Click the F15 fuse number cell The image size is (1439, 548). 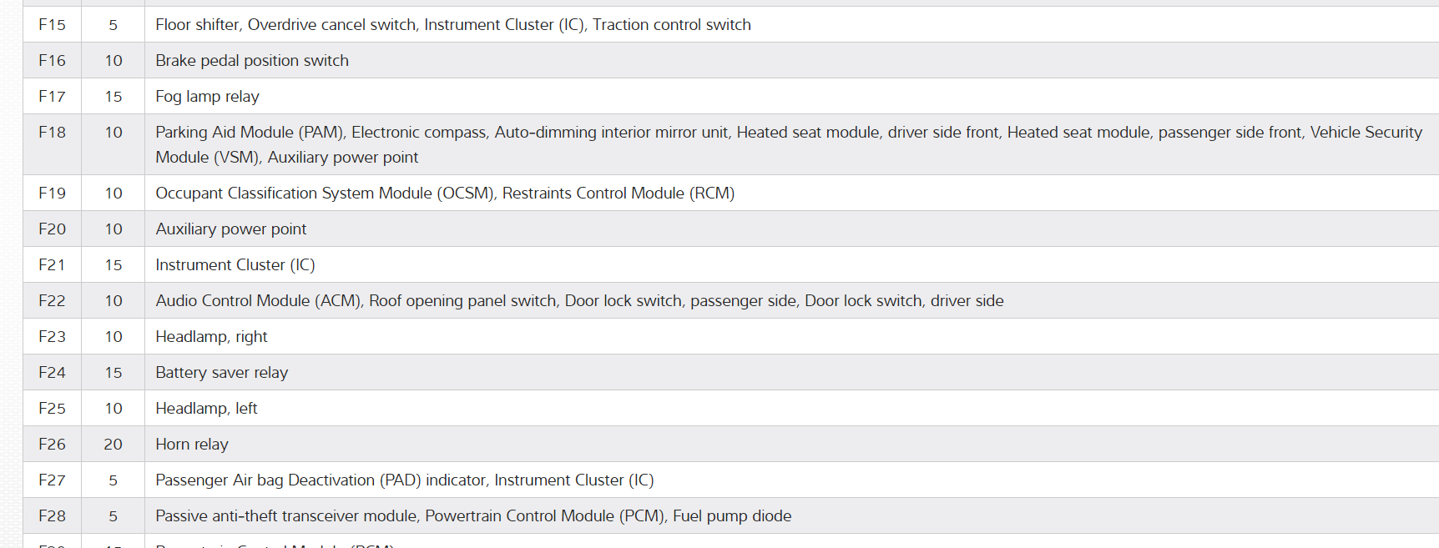coord(52,25)
